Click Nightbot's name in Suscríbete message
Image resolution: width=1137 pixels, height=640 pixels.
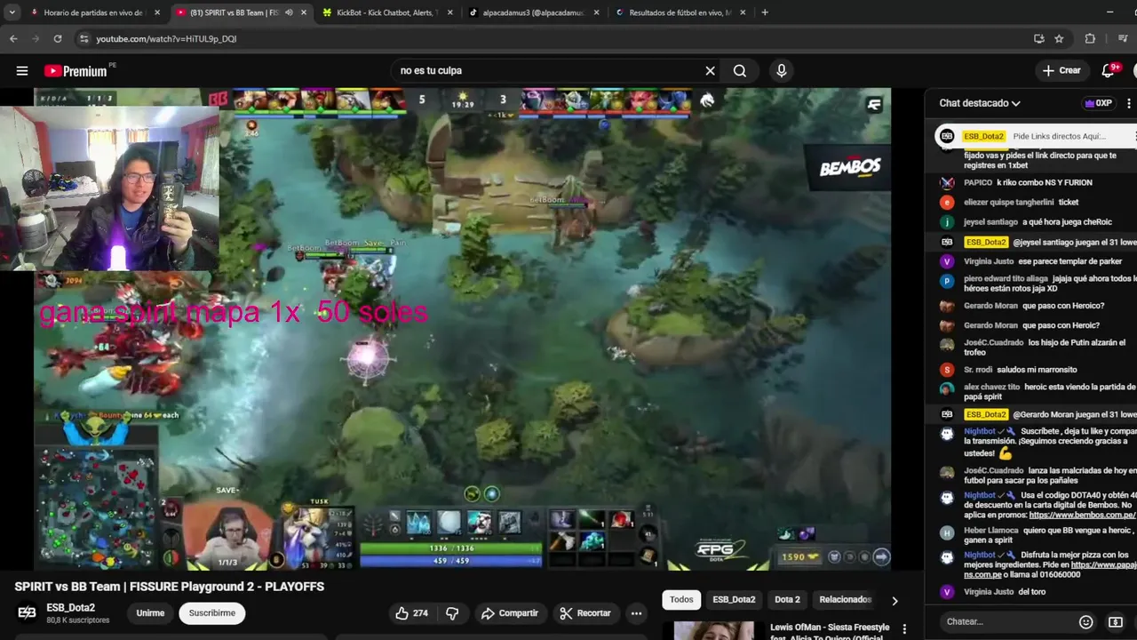click(980, 431)
